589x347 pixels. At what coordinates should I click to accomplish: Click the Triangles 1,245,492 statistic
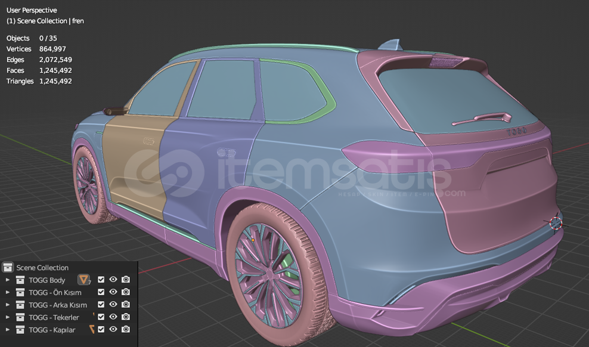tap(39, 81)
